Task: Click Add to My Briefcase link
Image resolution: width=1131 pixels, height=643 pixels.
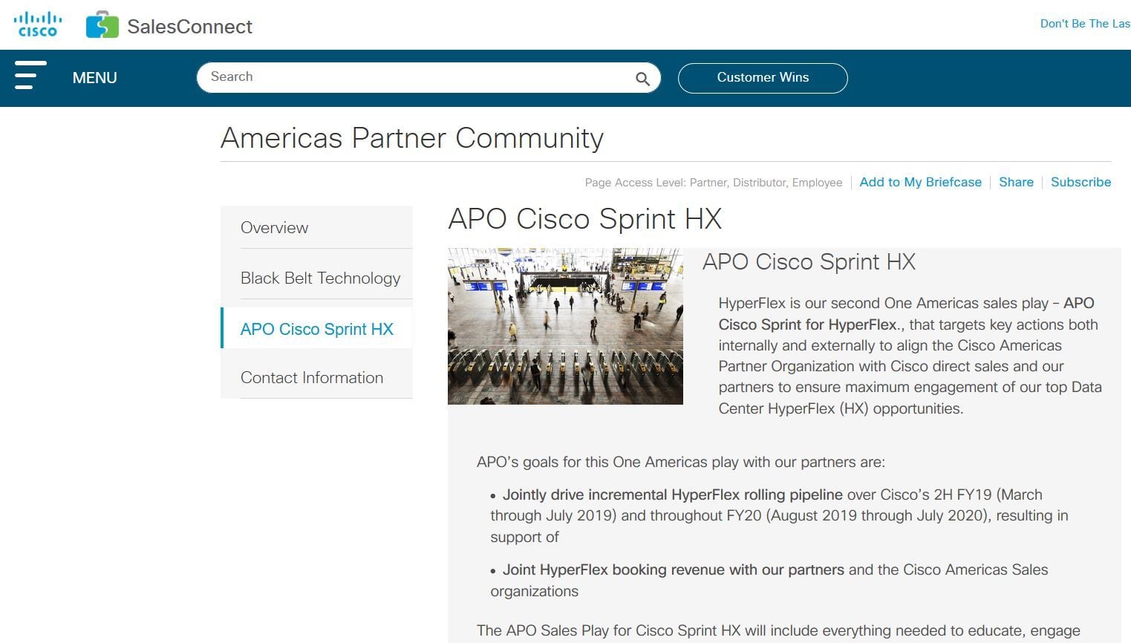Action: pyautogui.click(x=920, y=182)
